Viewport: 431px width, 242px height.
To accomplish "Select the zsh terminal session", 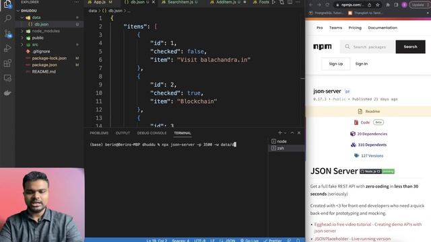I will pos(286,148).
